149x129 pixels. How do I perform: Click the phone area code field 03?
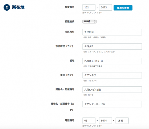[89, 121]
